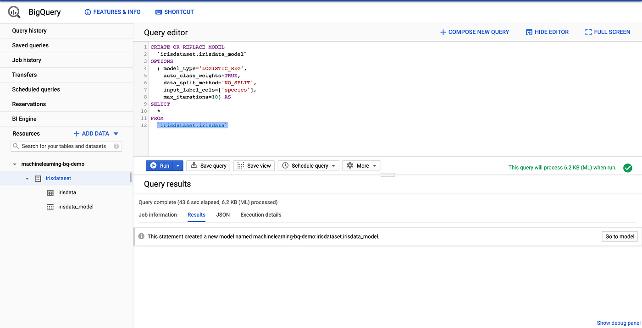Switch to the JSON results tab
Screen dimensions: 642x328
(x=223, y=214)
